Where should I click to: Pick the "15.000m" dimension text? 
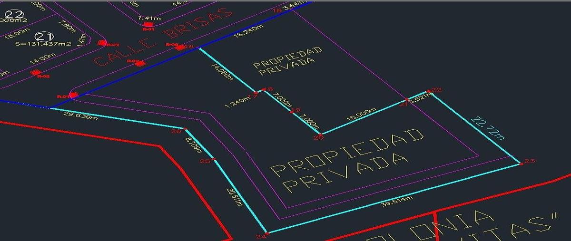(x=361, y=115)
